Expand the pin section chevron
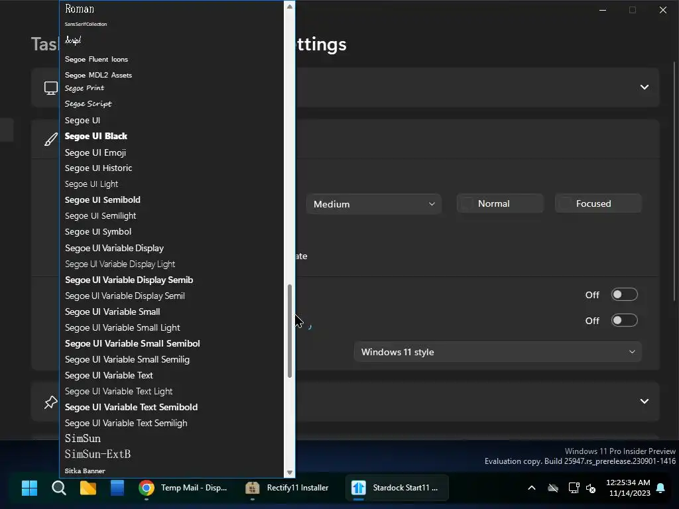679x509 pixels. click(x=645, y=401)
